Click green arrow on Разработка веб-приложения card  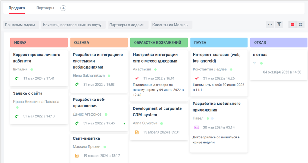tap(124, 123)
